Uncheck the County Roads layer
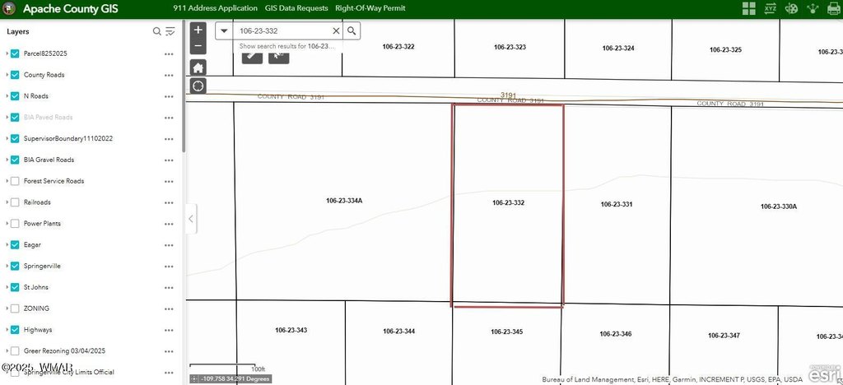The height and width of the screenshot is (385, 843). tap(15, 75)
